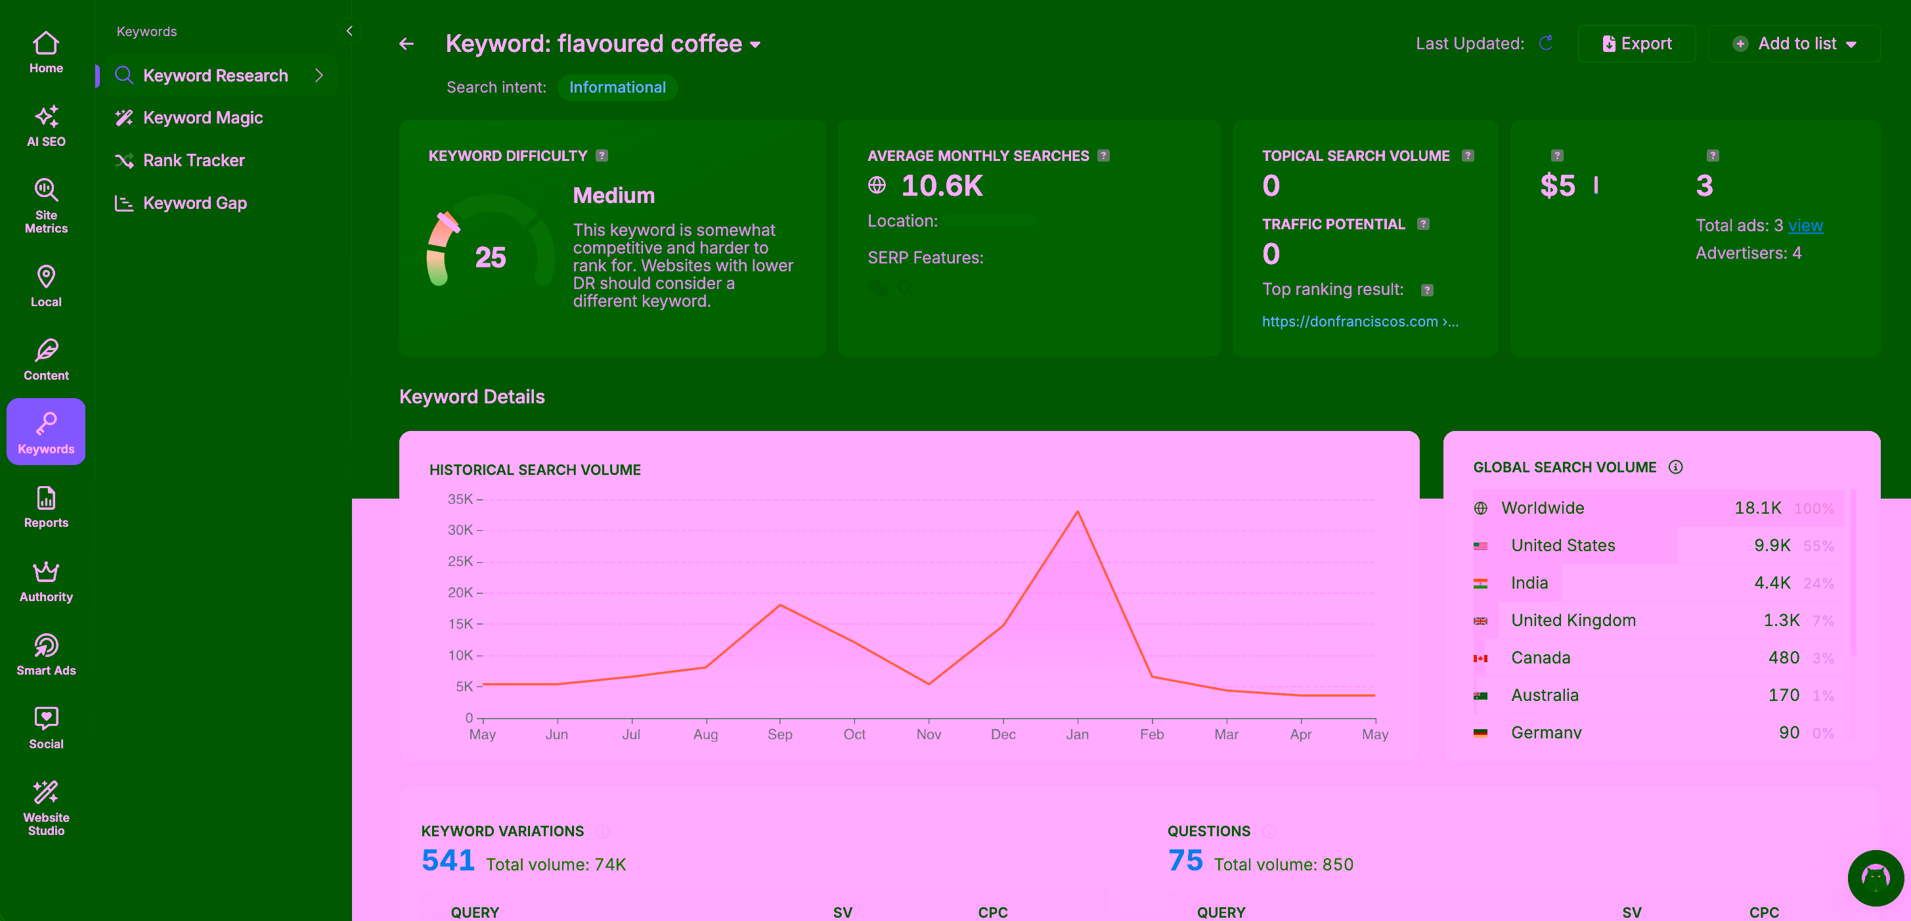Expand Keyword Research chevron arrow

tap(319, 75)
